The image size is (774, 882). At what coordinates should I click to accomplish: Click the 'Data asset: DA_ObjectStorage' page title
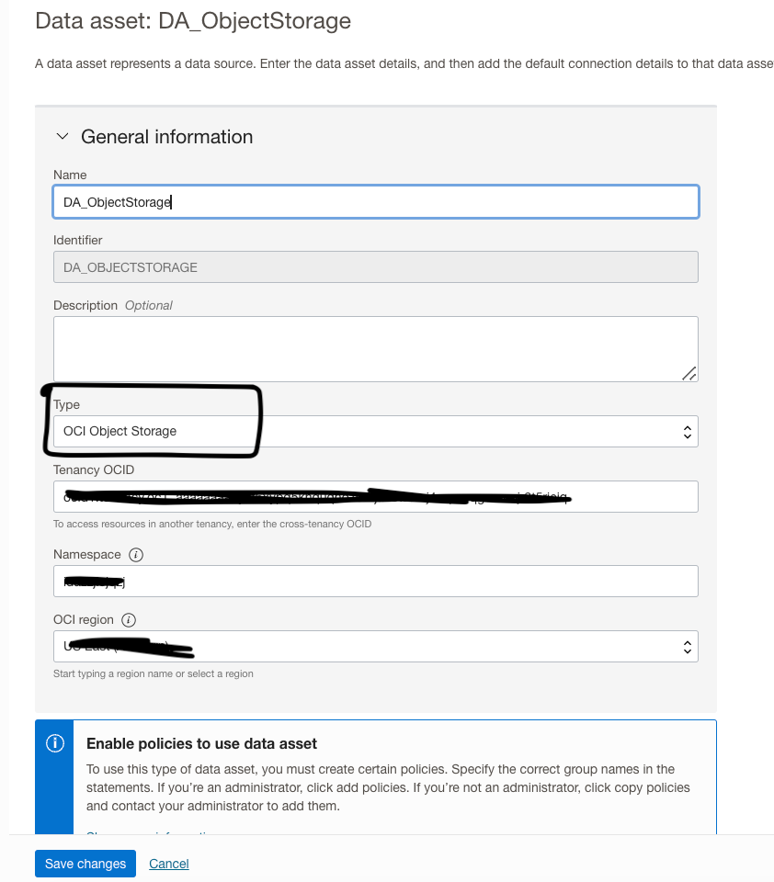click(193, 21)
